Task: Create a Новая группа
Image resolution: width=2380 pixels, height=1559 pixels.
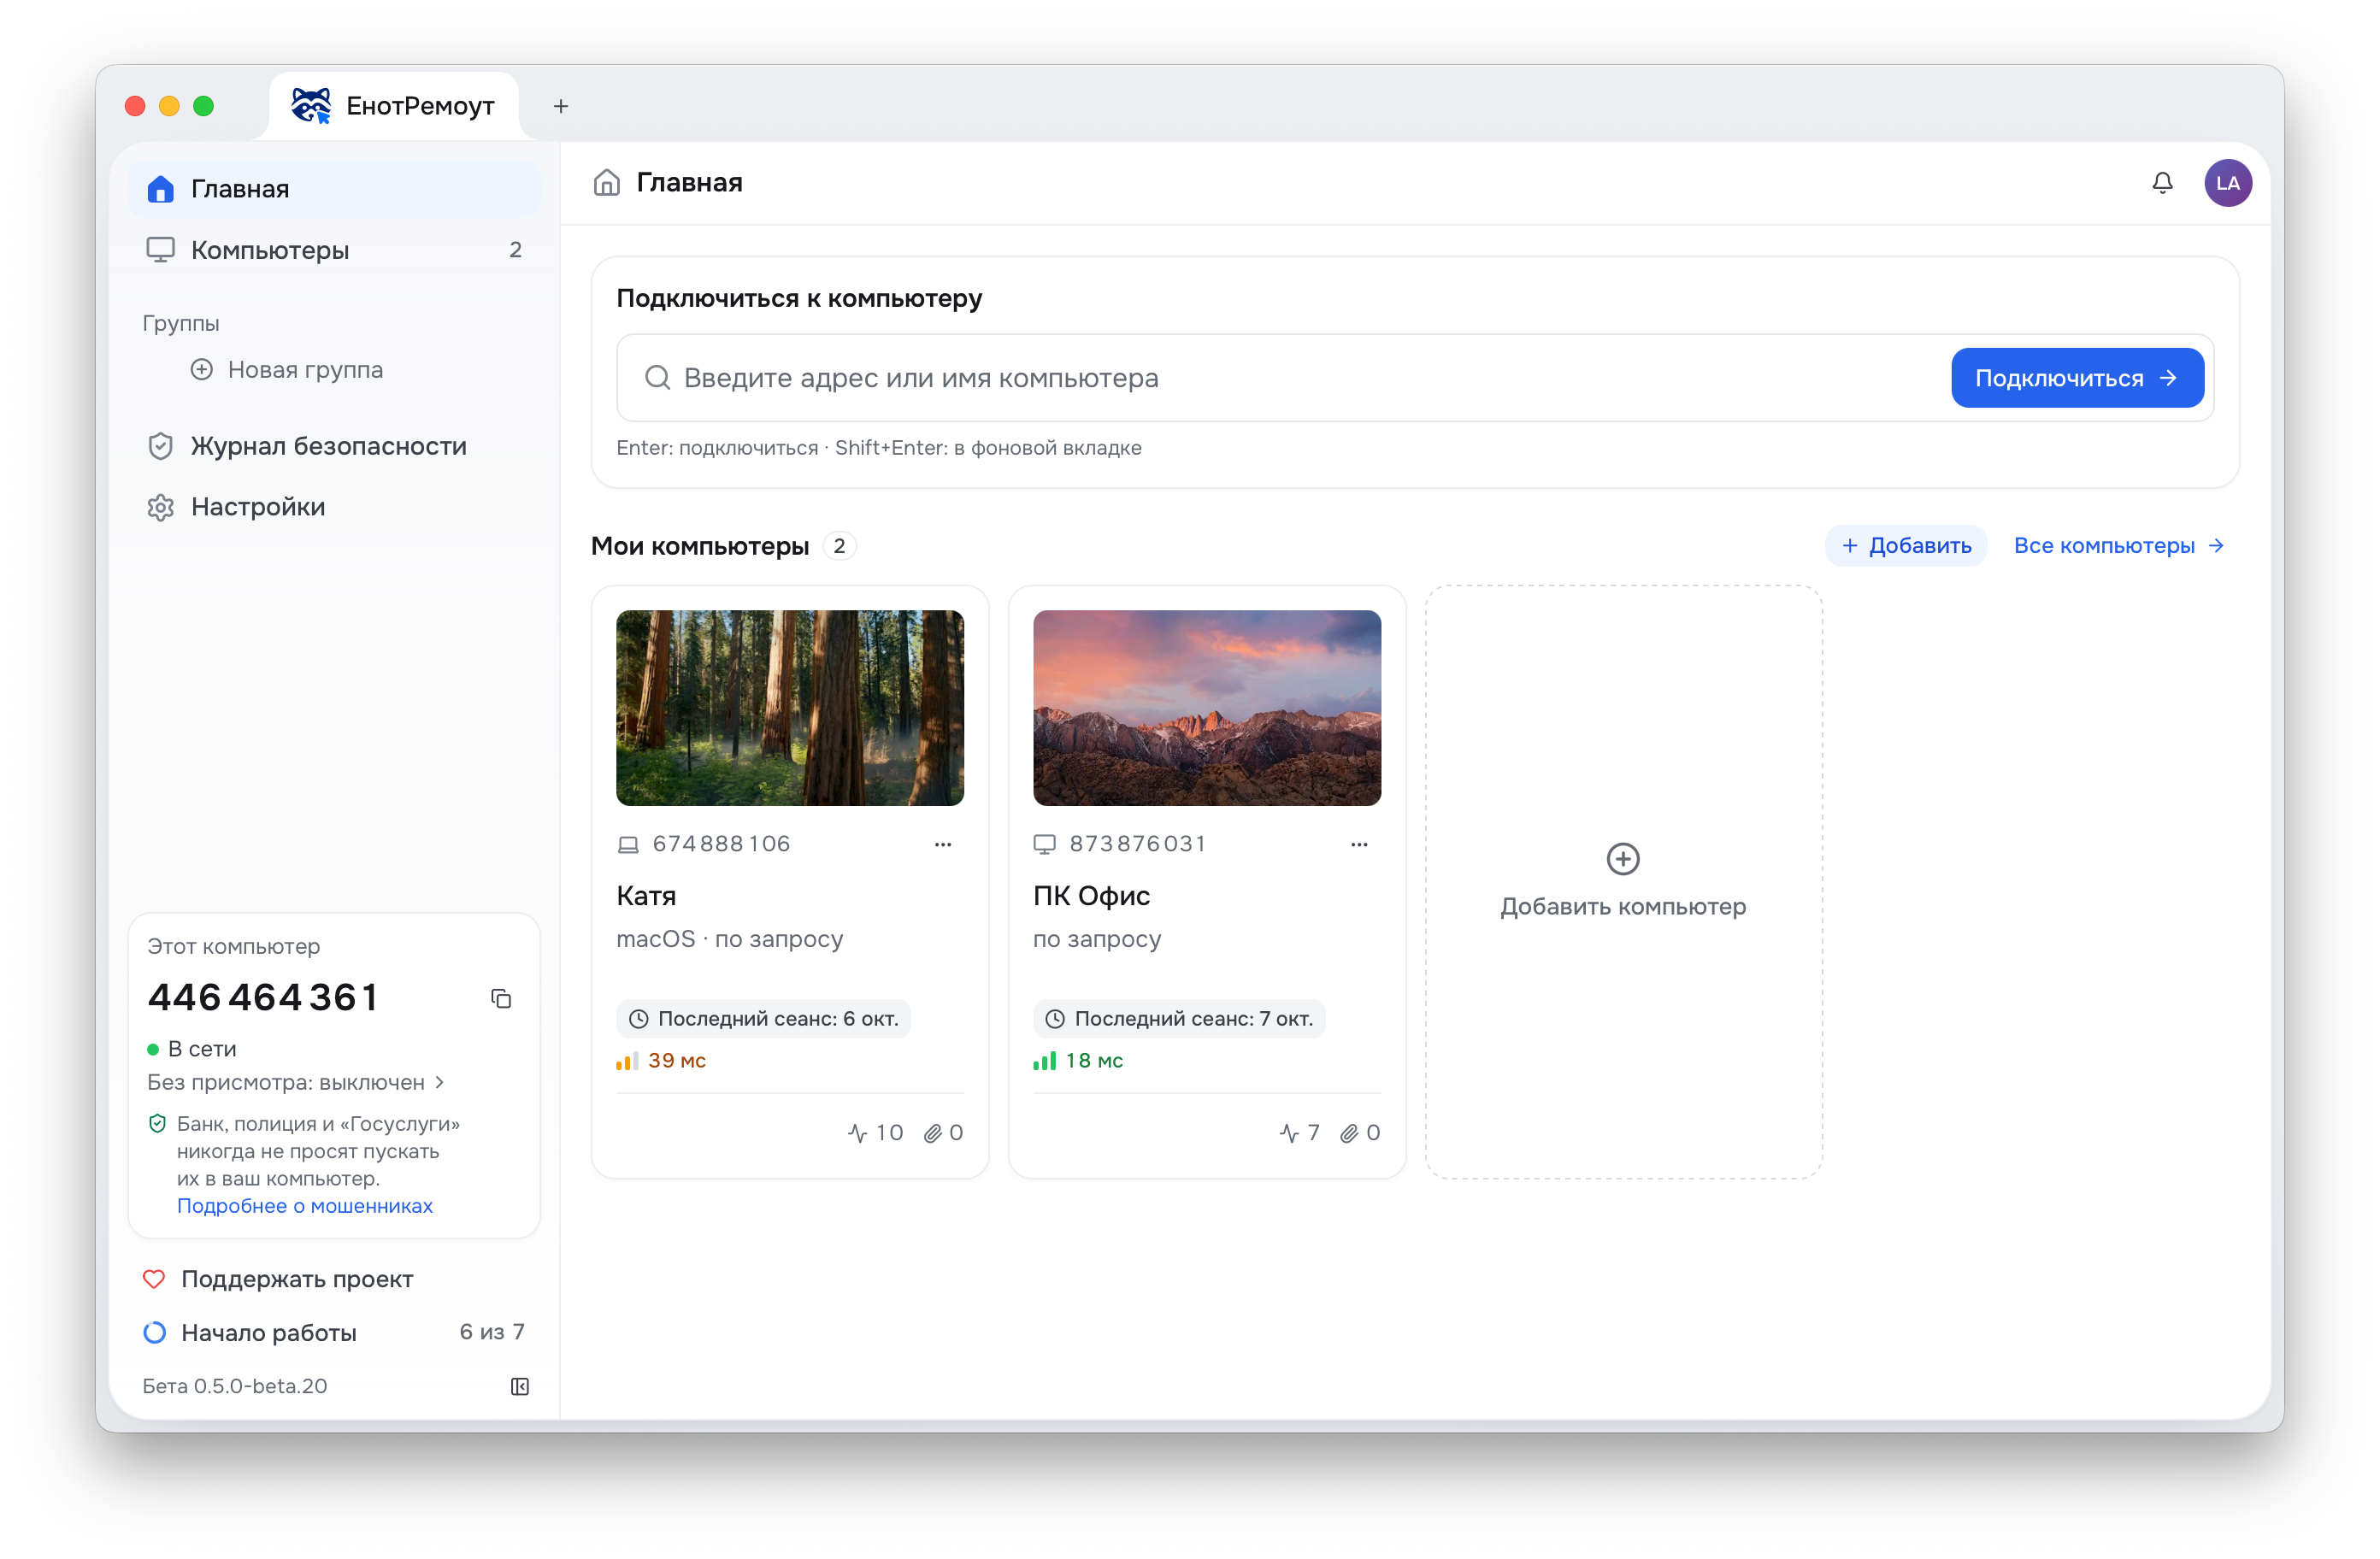Action: click(287, 370)
